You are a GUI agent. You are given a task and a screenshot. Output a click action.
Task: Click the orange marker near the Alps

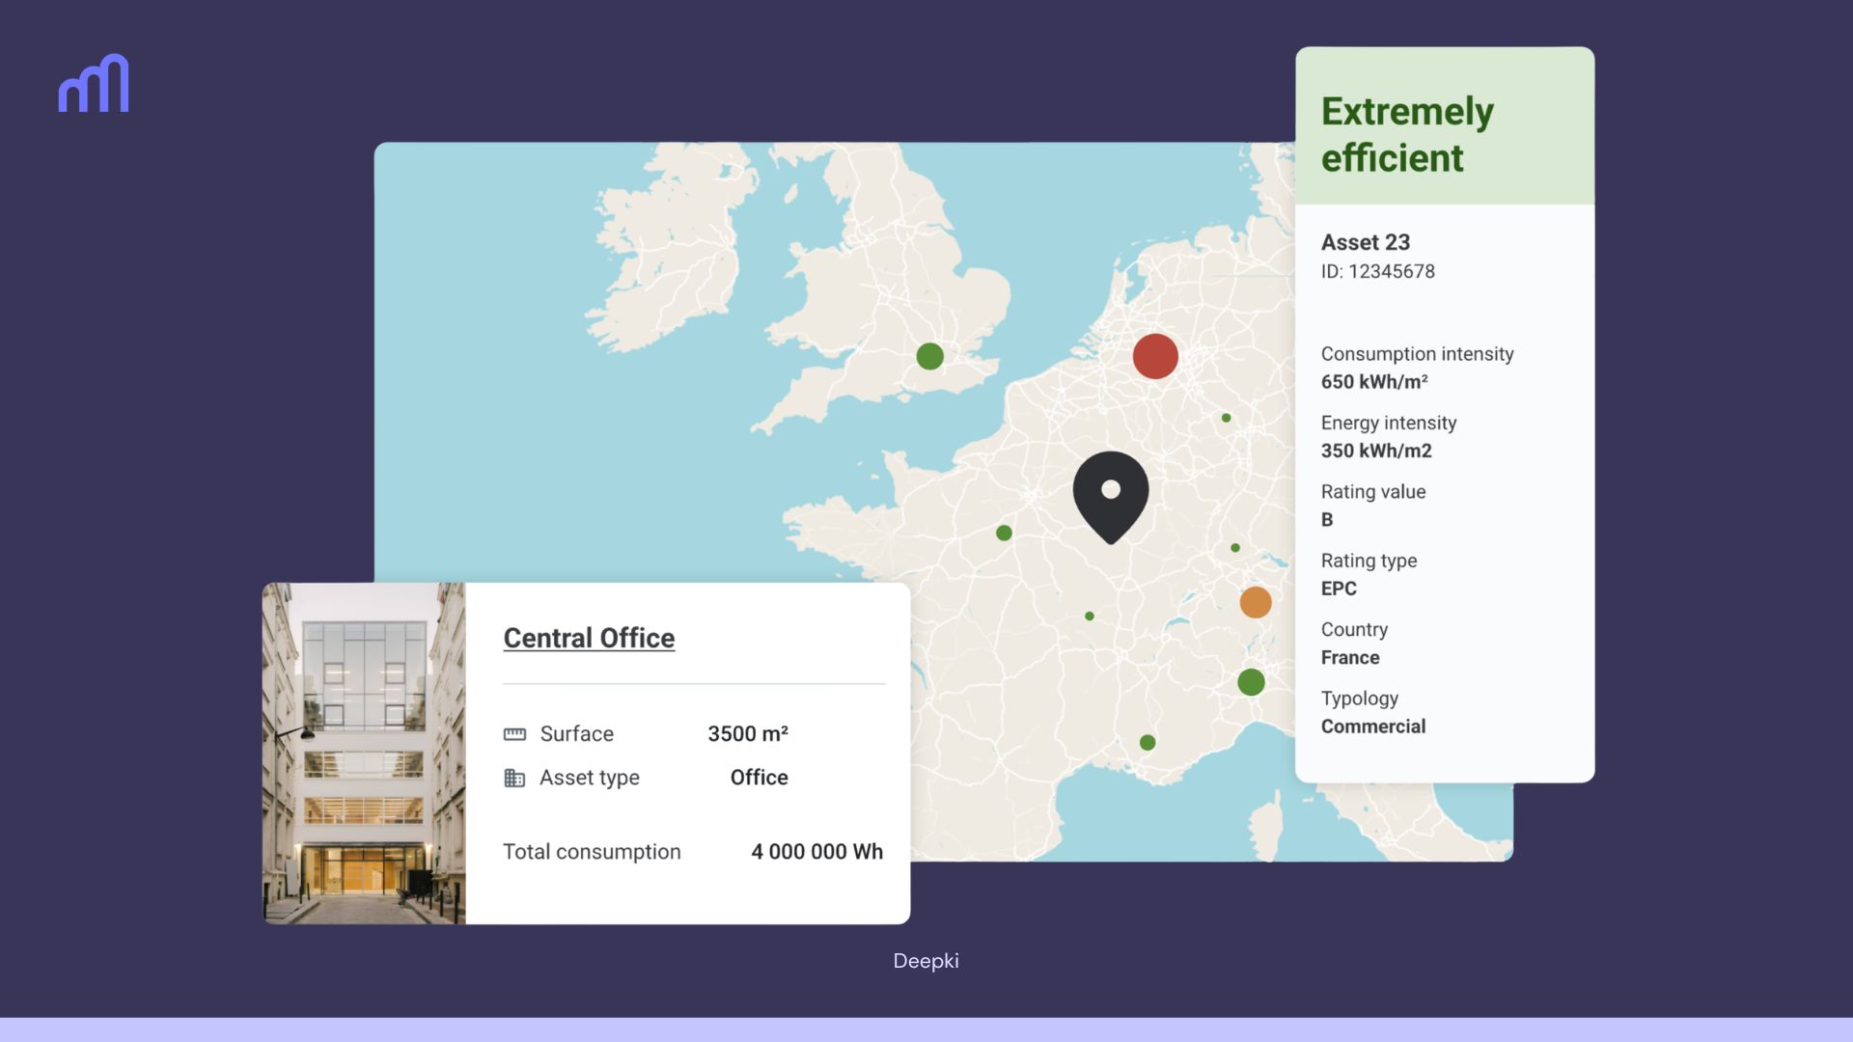(x=1255, y=602)
